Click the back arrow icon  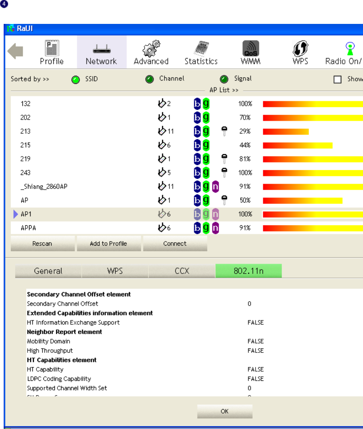(15, 51)
